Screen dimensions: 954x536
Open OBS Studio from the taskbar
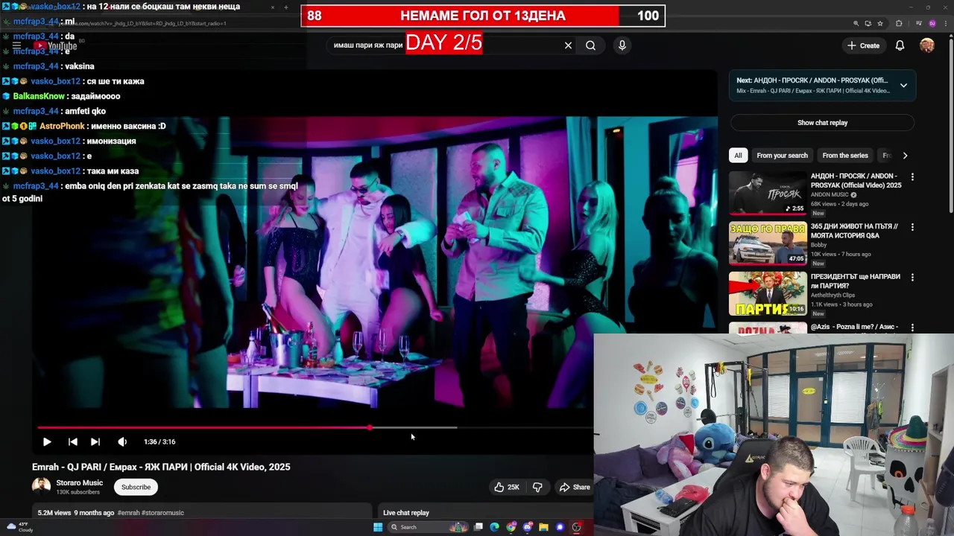[x=576, y=527]
